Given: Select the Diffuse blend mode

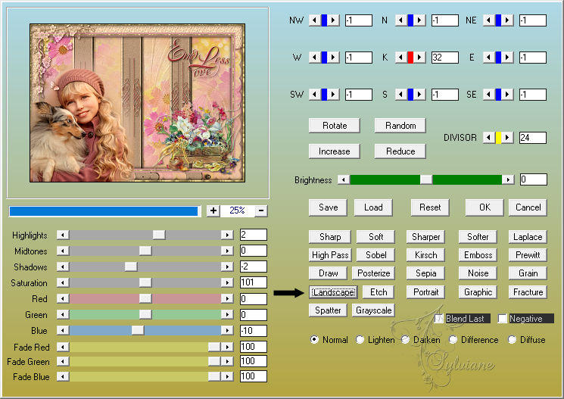Looking at the screenshot, I should point(512,340).
